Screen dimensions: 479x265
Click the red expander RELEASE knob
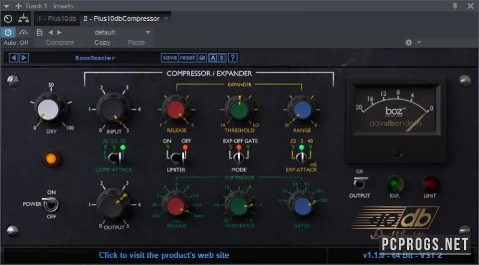point(175,110)
